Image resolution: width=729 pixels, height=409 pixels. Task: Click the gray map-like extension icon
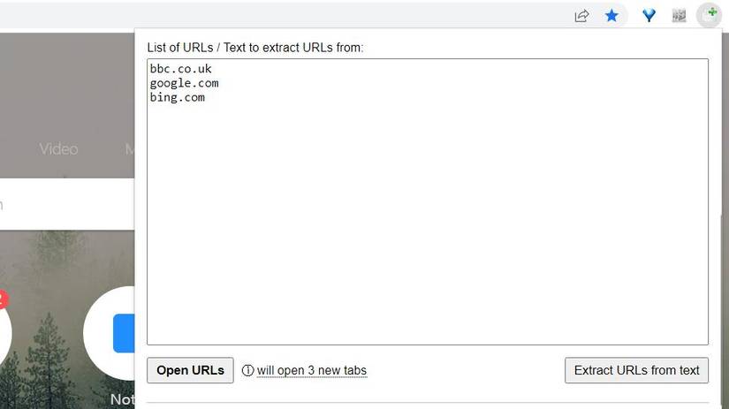coord(679,16)
